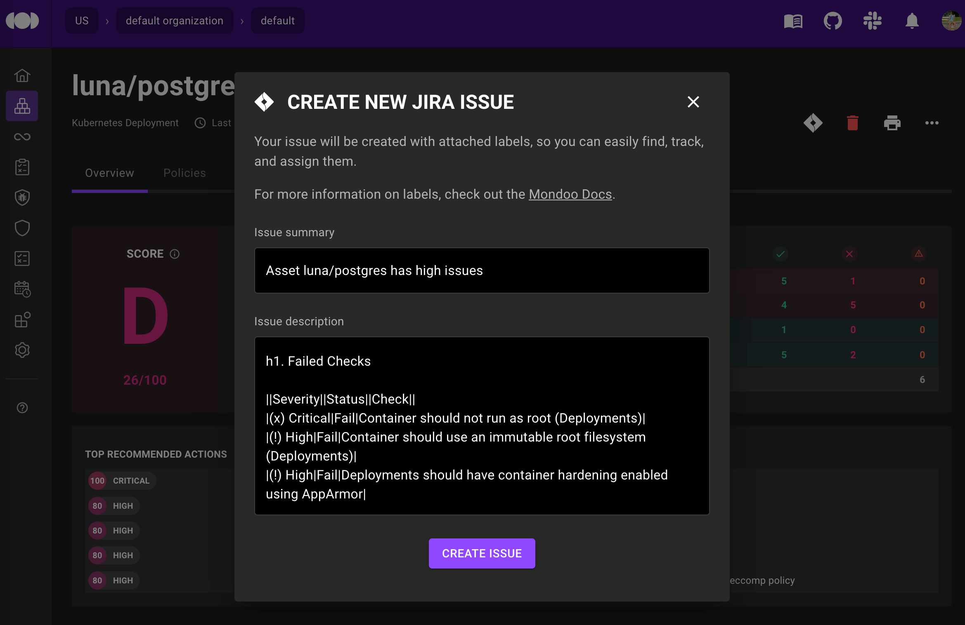
Task: Open the Mondoo Docs link
Action: pyautogui.click(x=570, y=194)
